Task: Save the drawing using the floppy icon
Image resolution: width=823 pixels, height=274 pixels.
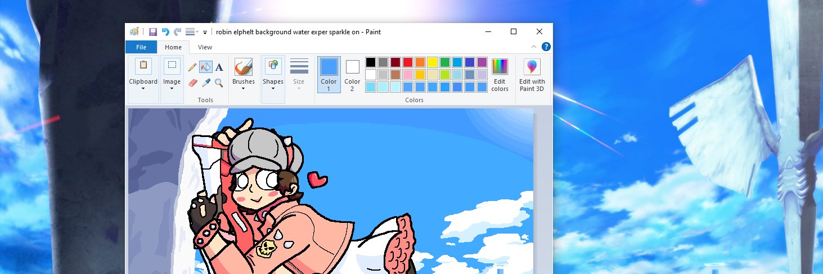Action: click(153, 32)
